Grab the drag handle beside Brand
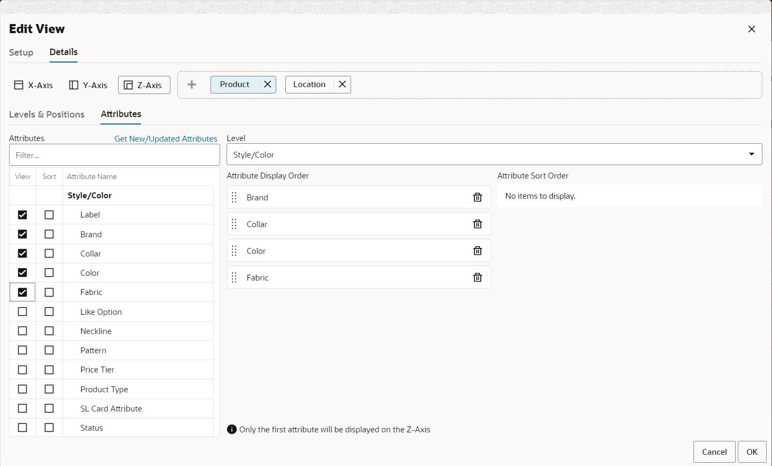Screen dimensions: 772x466 (x=234, y=197)
